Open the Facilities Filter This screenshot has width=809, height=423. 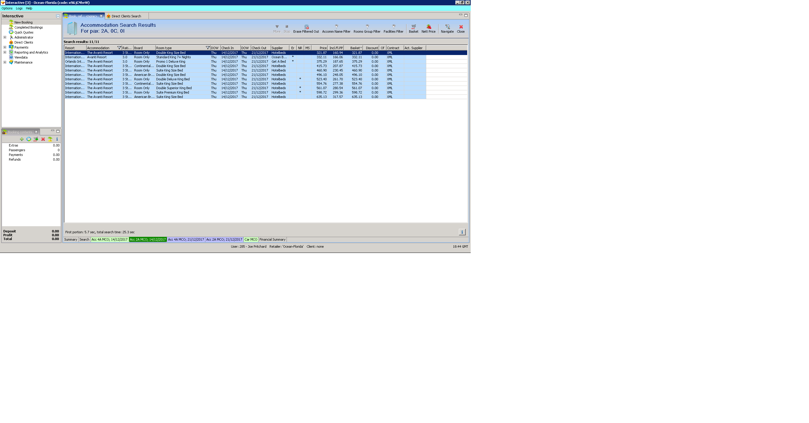(x=393, y=27)
